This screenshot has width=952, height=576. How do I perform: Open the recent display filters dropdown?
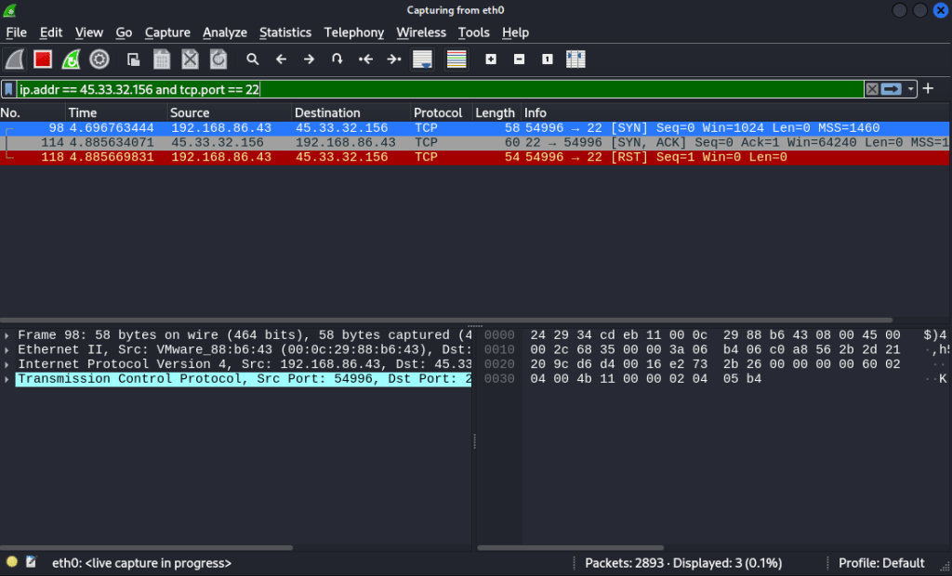pyautogui.click(x=911, y=89)
